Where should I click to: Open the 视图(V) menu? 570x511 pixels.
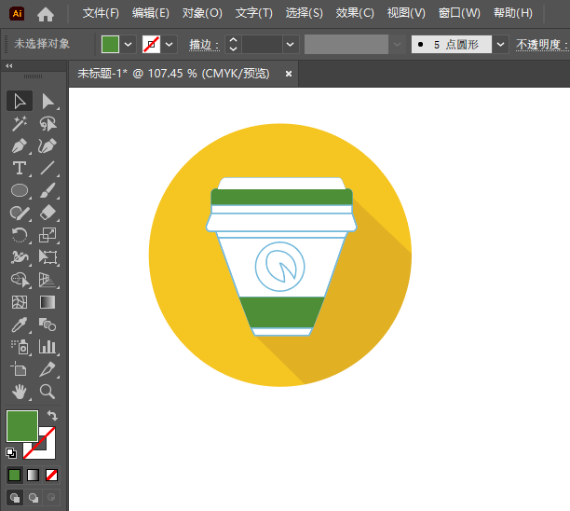coord(406,13)
